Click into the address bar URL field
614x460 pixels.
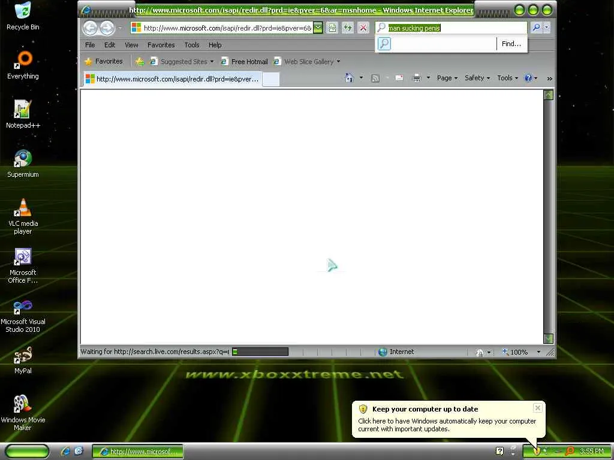pos(227,28)
